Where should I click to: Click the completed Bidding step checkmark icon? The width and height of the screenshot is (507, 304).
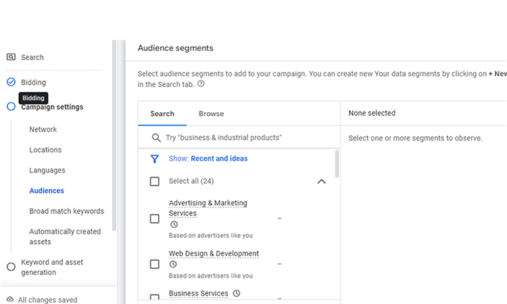click(11, 82)
